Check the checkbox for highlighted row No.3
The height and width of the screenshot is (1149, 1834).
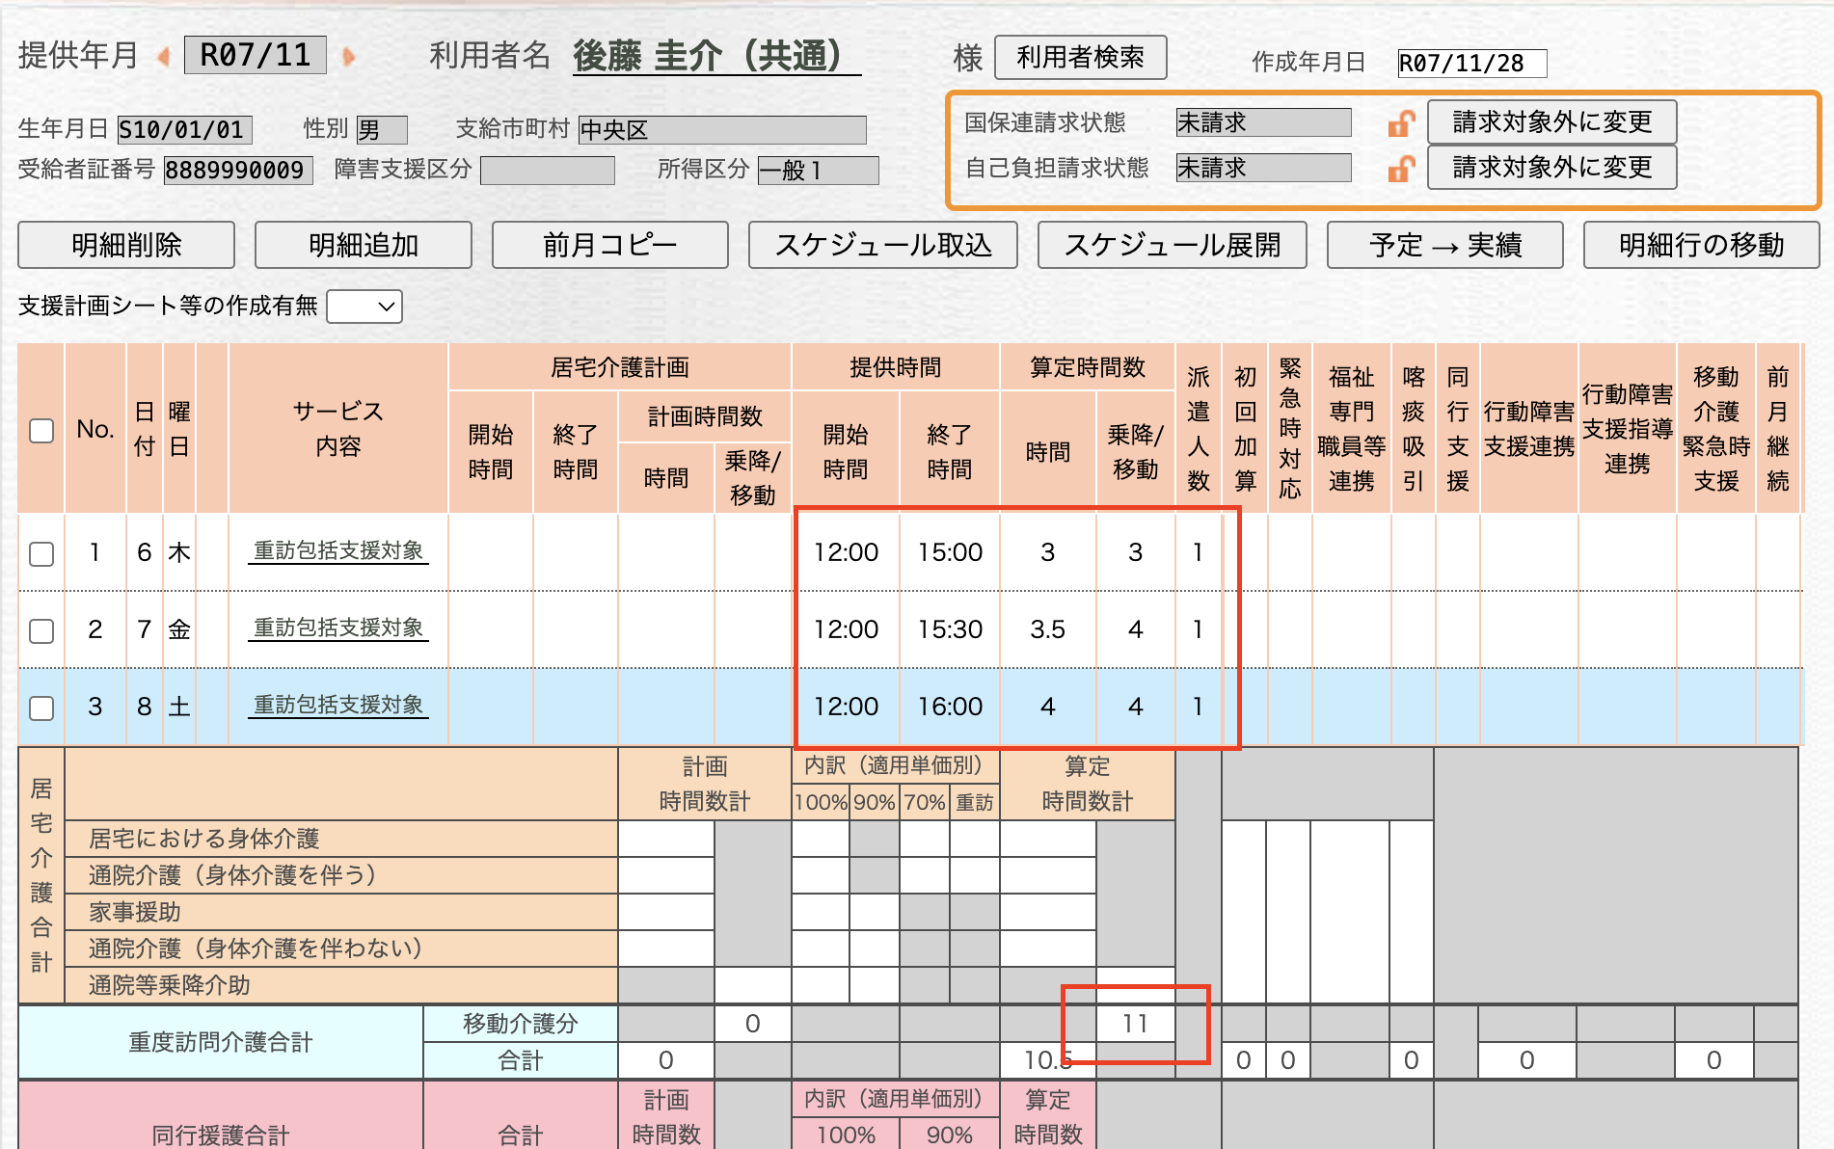coord(40,707)
